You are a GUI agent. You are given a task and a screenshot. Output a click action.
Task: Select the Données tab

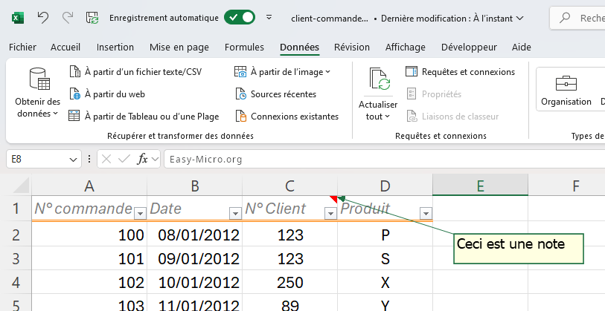(299, 48)
